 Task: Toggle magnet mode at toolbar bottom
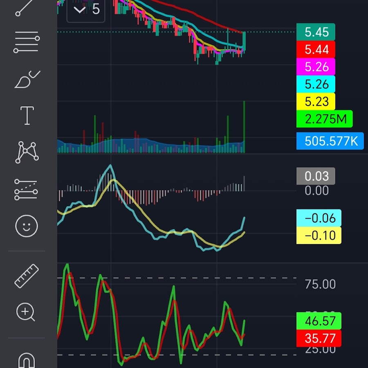click(27, 360)
